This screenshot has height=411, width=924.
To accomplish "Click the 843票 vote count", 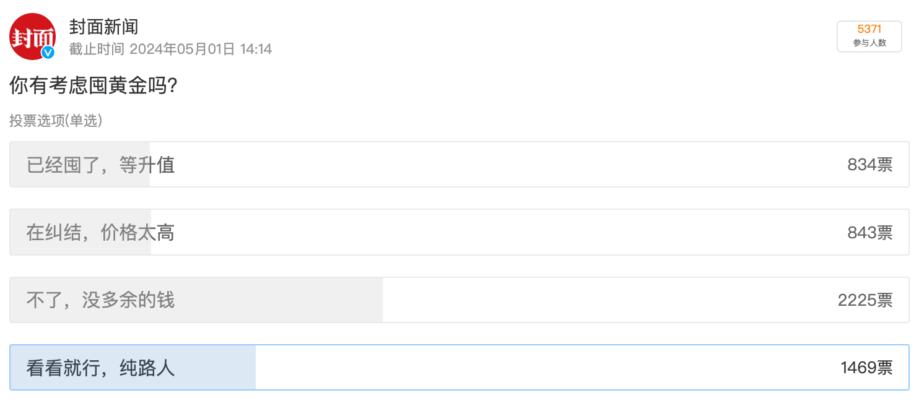I will (x=870, y=233).
